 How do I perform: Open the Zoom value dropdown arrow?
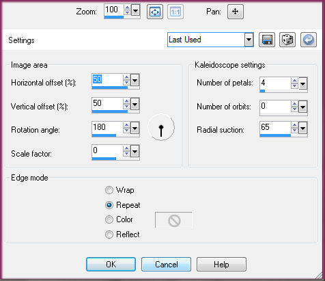coord(136,10)
